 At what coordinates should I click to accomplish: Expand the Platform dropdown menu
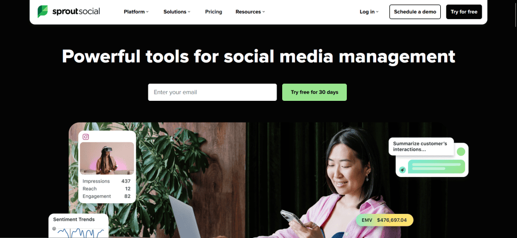pos(136,12)
